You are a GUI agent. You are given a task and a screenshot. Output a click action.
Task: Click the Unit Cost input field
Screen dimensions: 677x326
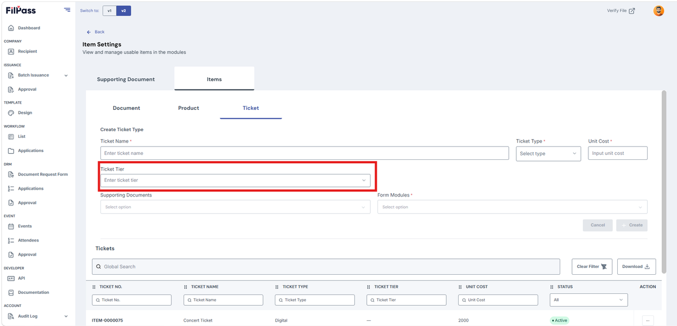(618, 153)
